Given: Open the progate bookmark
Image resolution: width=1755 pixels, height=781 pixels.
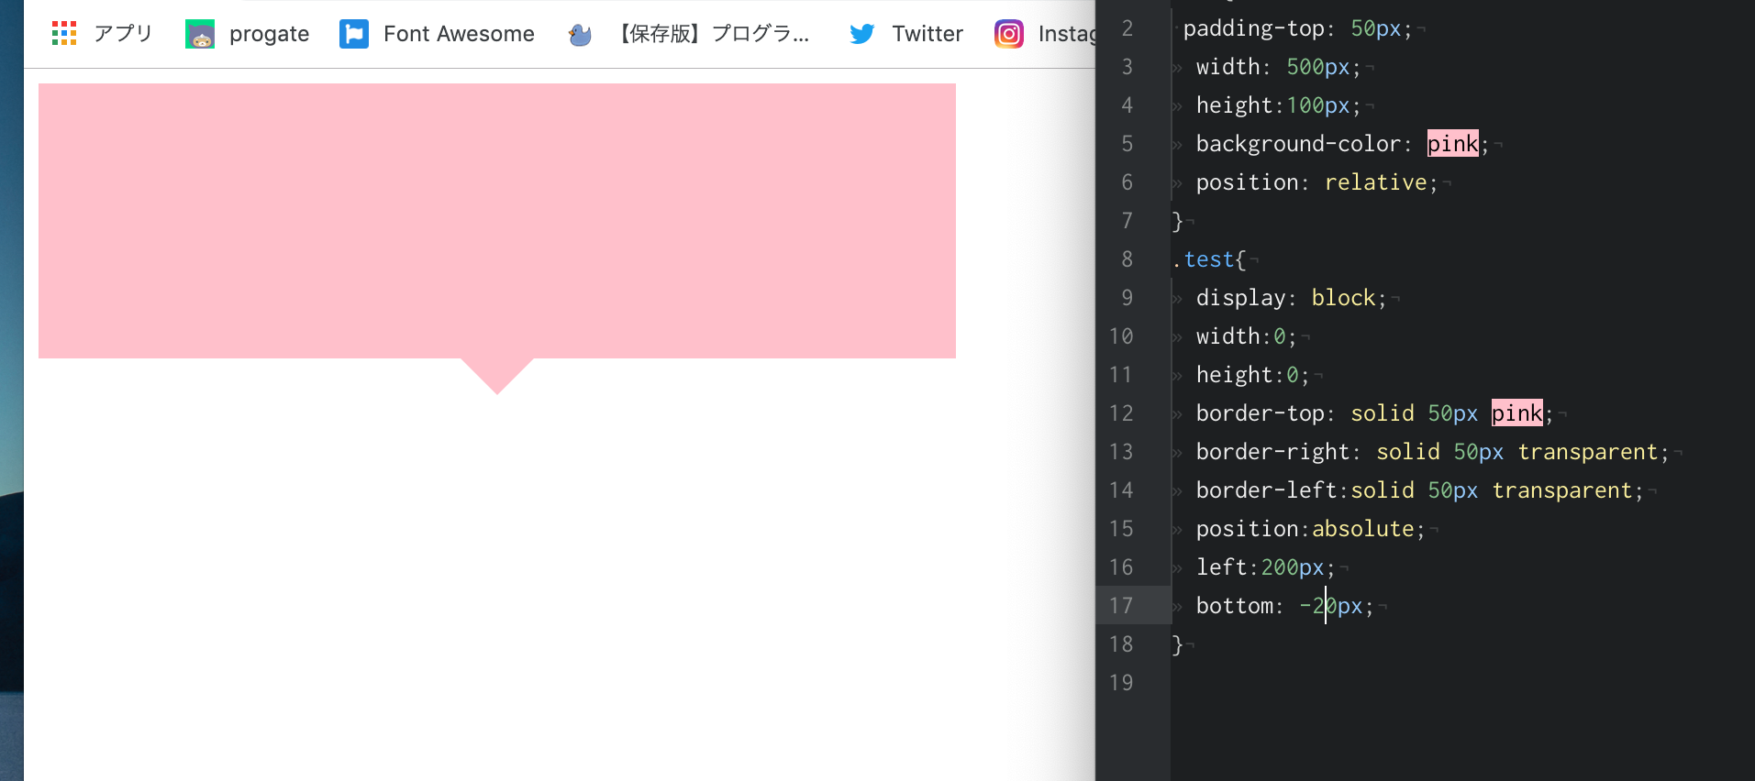Looking at the screenshot, I should (269, 34).
